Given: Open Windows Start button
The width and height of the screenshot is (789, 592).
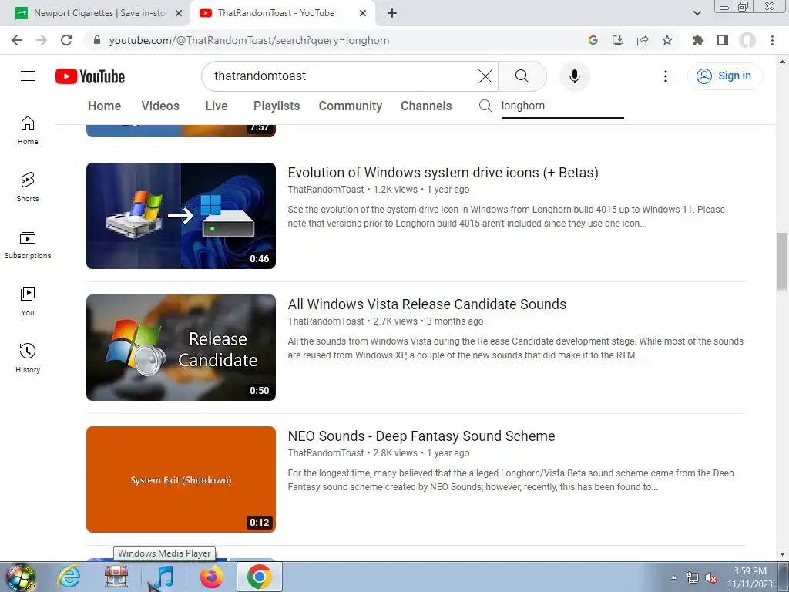Looking at the screenshot, I should (x=21, y=577).
